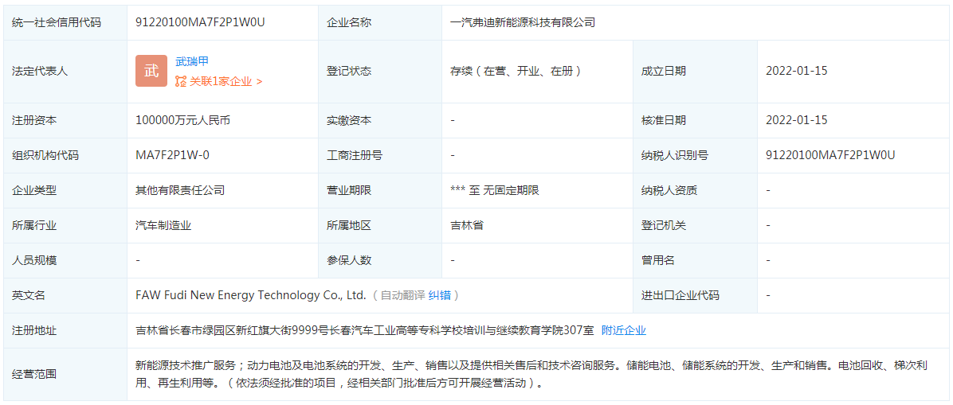The width and height of the screenshot is (953, 405).
Task: Click the 企业名称 label cell
Action: coord(380,23)
